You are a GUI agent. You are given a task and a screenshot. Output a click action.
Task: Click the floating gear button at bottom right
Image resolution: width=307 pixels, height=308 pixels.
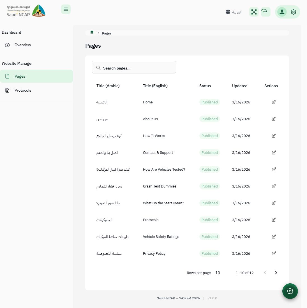pos(290,291)
